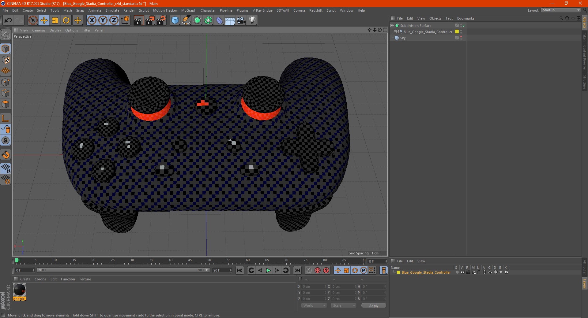Select the Live Selection tool
588x318 pixels.
[x=33, y=20]
